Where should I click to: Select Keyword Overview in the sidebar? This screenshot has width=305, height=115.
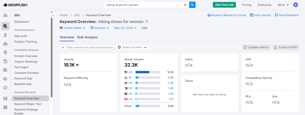coord(30,98)
